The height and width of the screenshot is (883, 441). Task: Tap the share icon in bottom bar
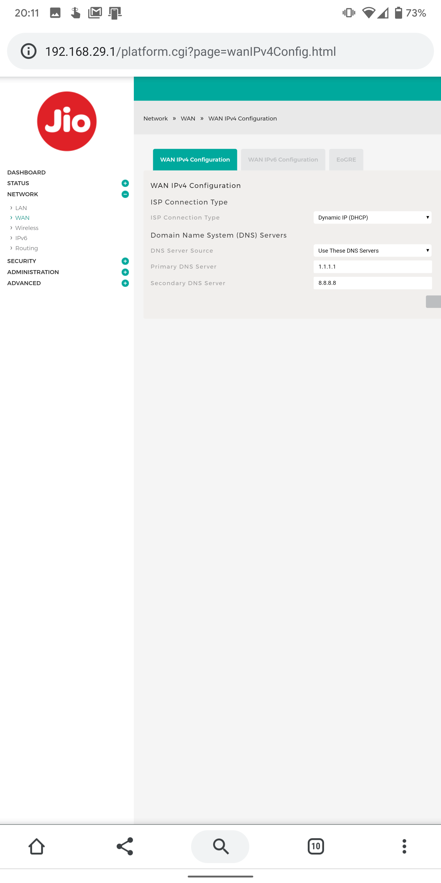pyautogui.click(x=125, y=846)
